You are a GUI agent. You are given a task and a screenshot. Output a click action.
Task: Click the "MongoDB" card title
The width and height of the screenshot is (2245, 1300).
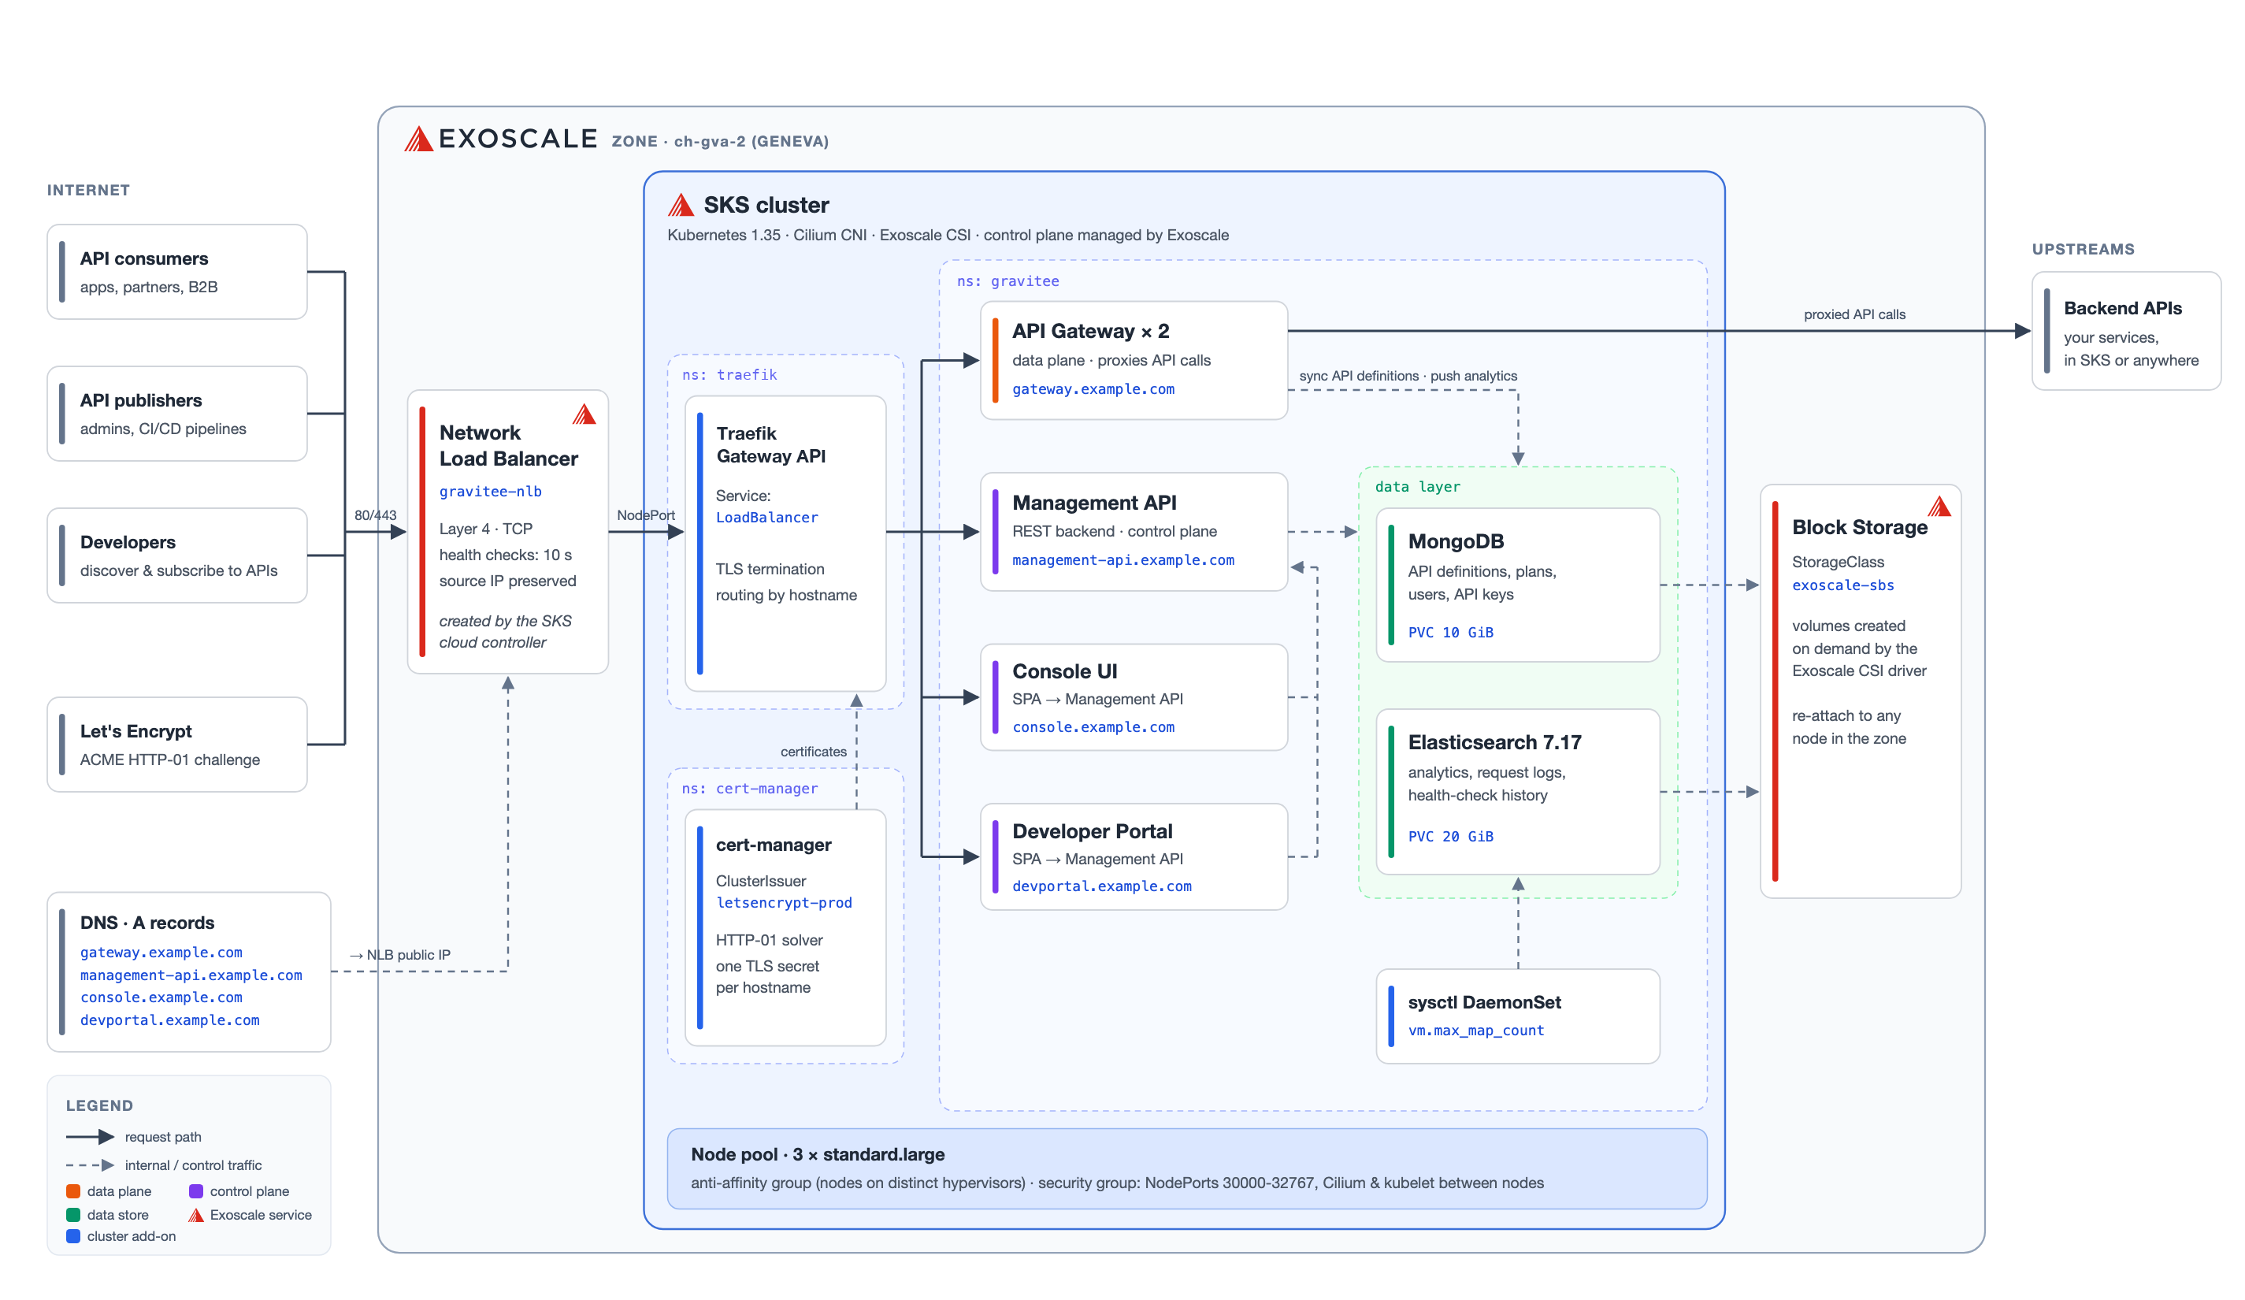(x=1456, y=540)
